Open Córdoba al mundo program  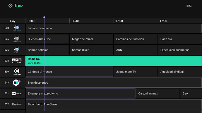(x=69, y=72)
